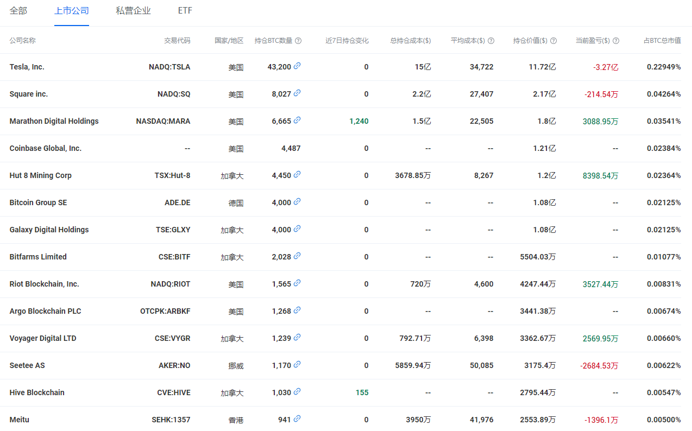Select the Bitfarms Limited company name
The height and width of the screenshot is (431, 692).
click(x=38, y=257)
